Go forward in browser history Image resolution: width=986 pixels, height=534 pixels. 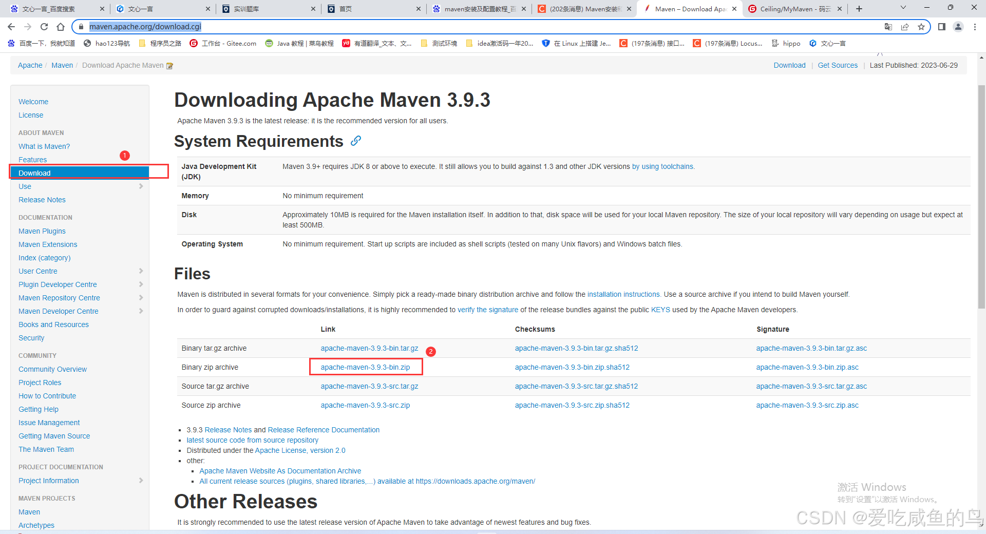tap(28, 27)
